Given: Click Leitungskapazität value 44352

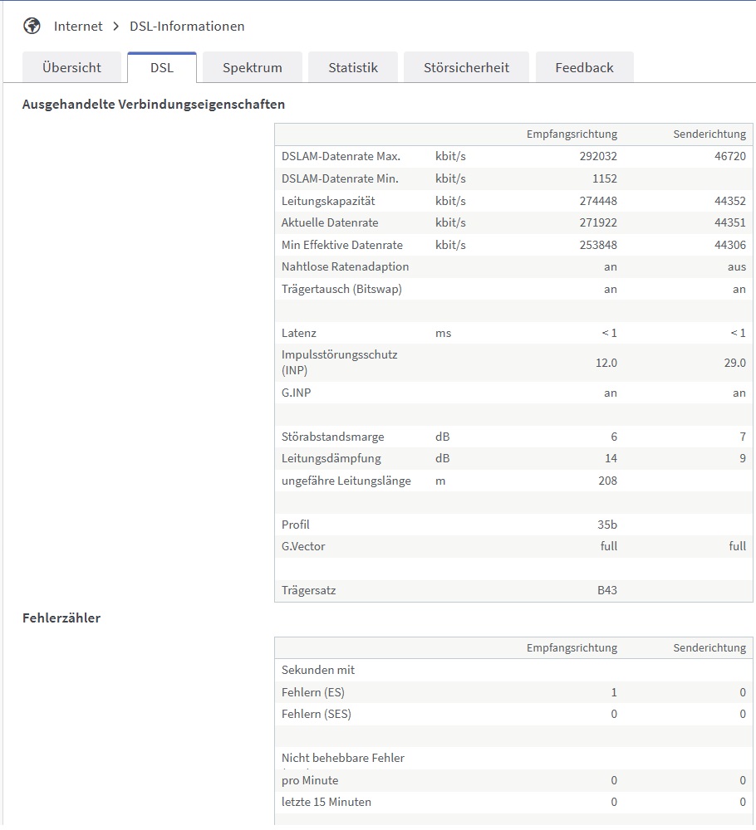Looking at the screenshot, I should tap(729, 201).
